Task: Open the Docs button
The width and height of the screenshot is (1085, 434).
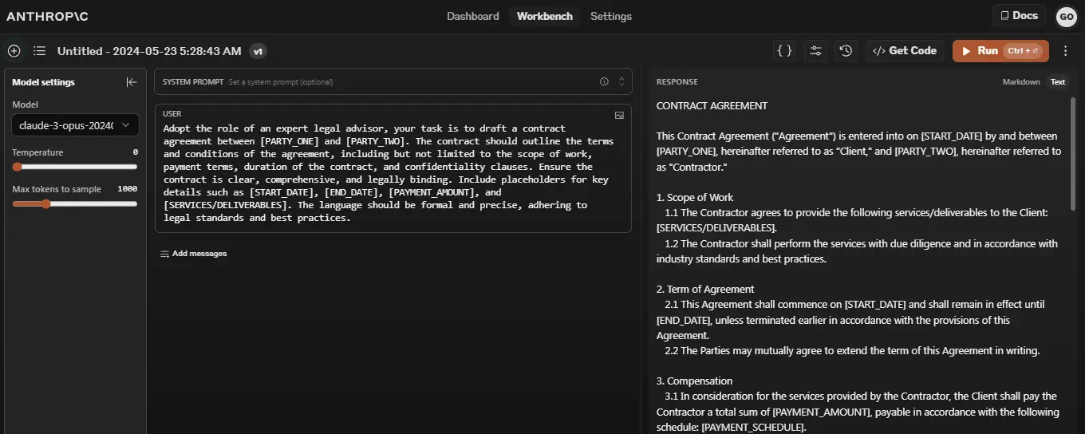Action: pyautogui.click(x=1019, y=15)
